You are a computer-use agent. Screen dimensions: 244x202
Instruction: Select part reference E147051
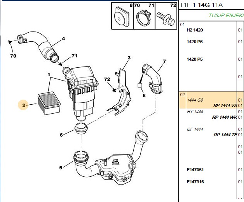pyautogui.click(x=195, y=170)
